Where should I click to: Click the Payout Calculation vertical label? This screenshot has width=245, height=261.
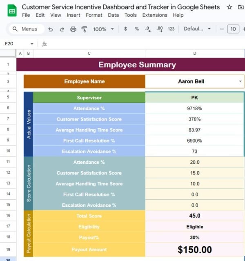29,234
